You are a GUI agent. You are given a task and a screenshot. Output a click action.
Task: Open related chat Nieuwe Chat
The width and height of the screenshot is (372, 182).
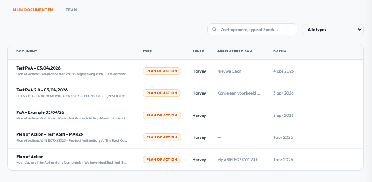coord(229,71)
